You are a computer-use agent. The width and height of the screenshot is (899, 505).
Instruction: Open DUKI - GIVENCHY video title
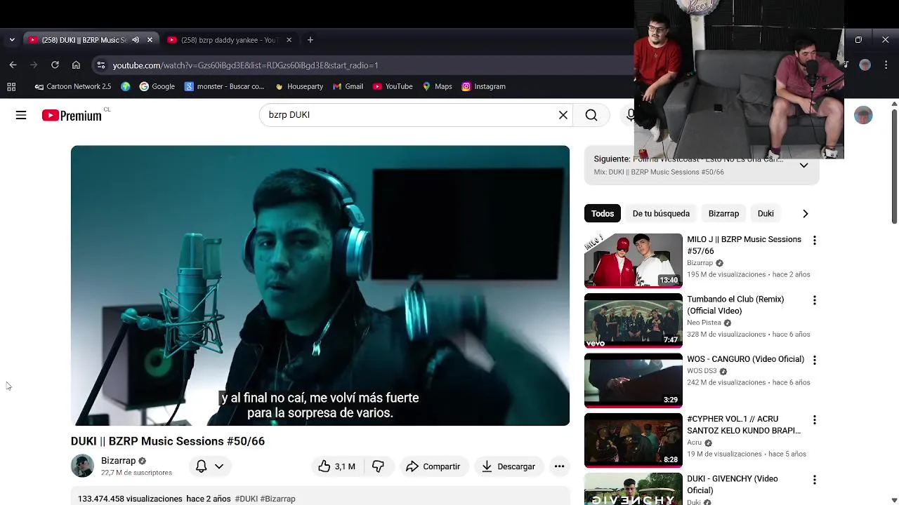coord(733,484)
